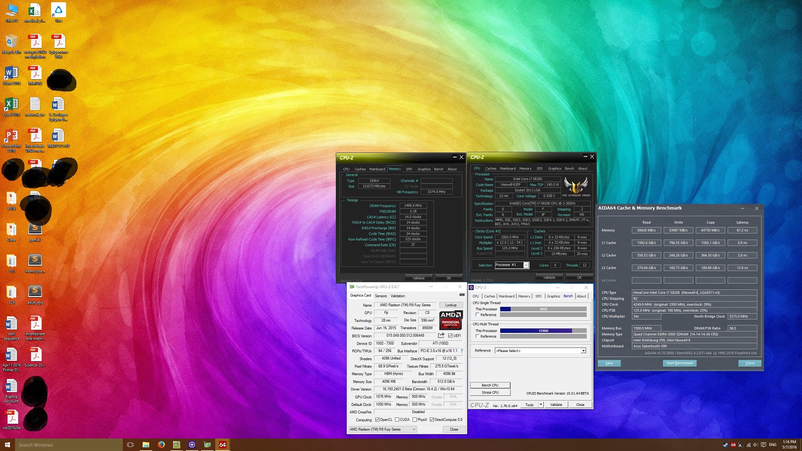The height and width of the screenshot is (451, 802).
Task: Open Task View on the taskbar
Action: click(x=130, y=445)
